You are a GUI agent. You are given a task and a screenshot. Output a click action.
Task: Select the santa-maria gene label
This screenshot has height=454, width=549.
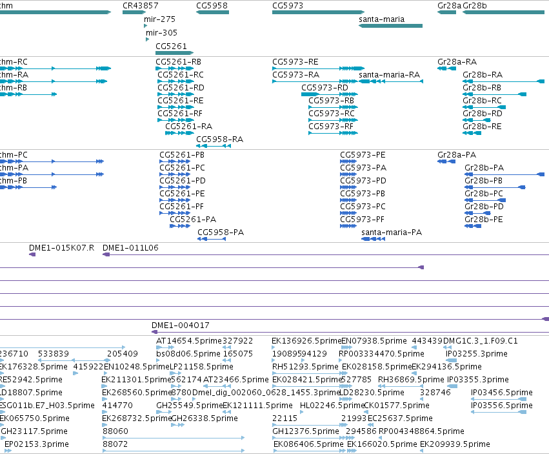(382, 19)
